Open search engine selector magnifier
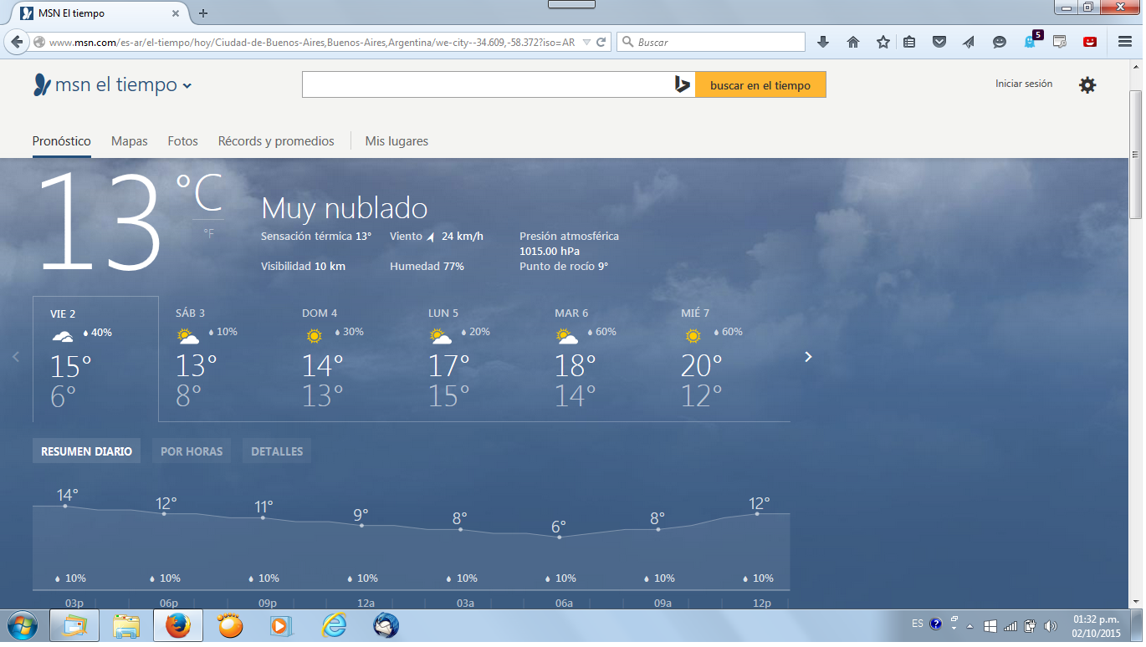Screen dimensions: 1146x647 [x=627, y=42]
